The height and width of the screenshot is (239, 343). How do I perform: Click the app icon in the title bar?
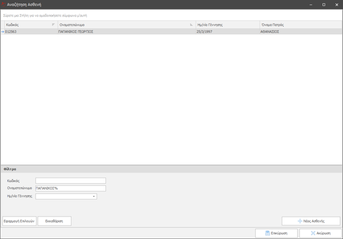click(4, 4)
